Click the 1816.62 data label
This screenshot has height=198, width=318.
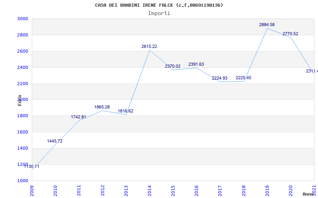(x=126, y=111)
